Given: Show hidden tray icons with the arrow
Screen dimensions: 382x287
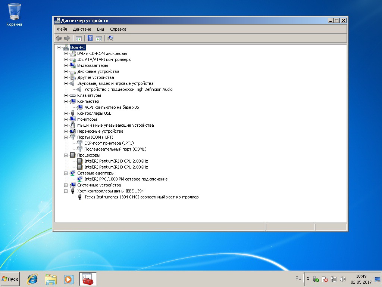Looking at the screenshot, I should pos(308,279).
